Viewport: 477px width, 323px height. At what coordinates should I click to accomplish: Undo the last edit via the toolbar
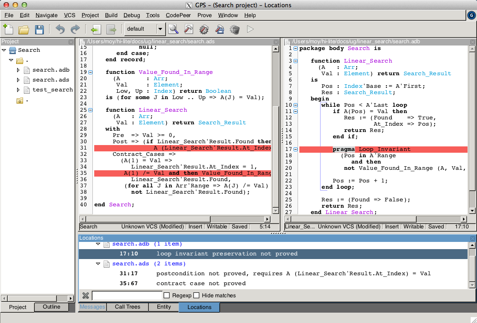pyautogui.click(x=60, y=29)
